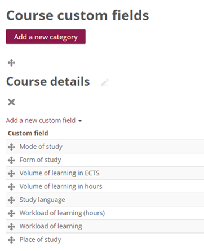Click the move handle above Course details
This screenshot has height=251, width=204.
click(11, 63)
